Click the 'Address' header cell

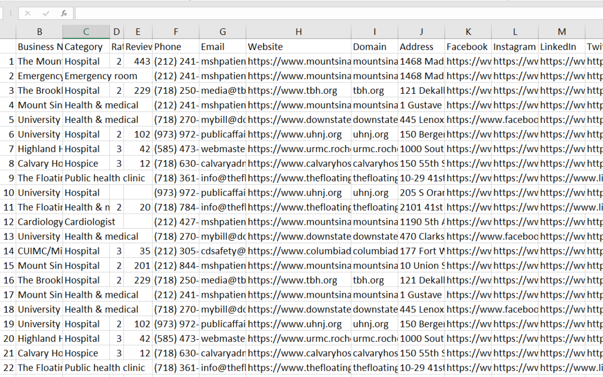point(421,47)
